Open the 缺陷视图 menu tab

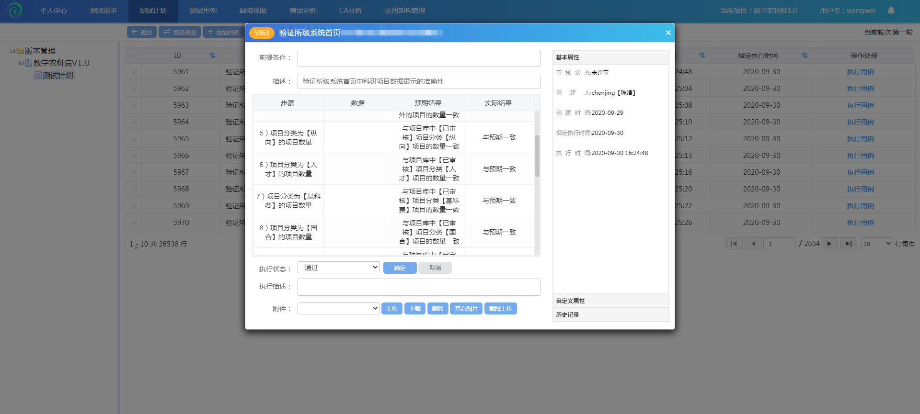click(253, 11)
